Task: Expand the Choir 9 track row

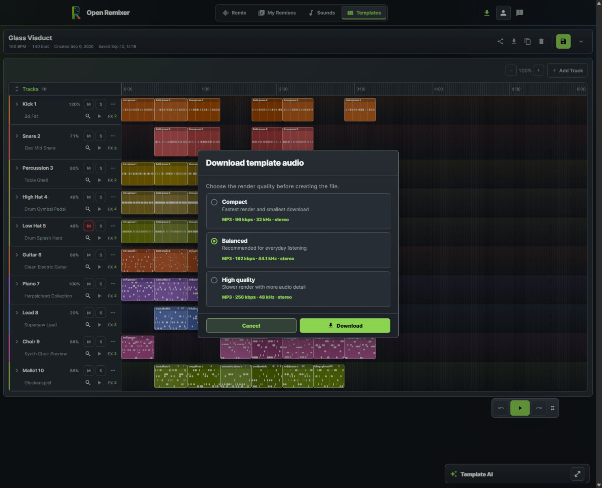Action: [x=17, y=341]
